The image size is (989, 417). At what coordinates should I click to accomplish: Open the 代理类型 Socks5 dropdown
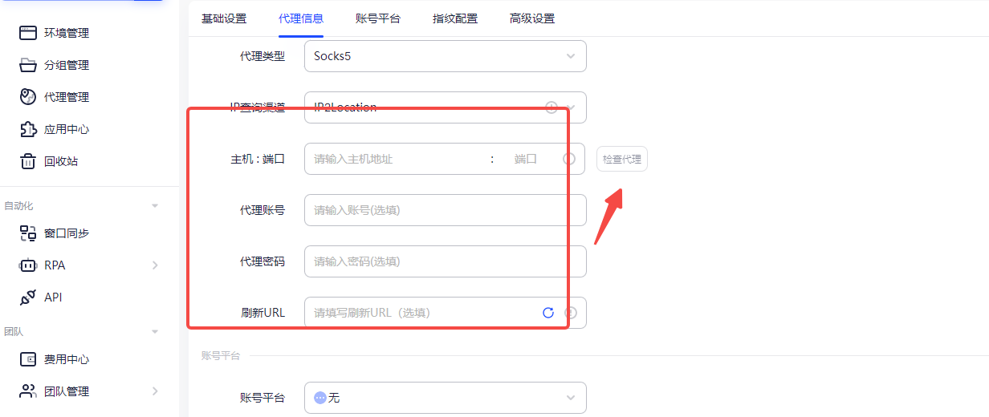(445, 56)
